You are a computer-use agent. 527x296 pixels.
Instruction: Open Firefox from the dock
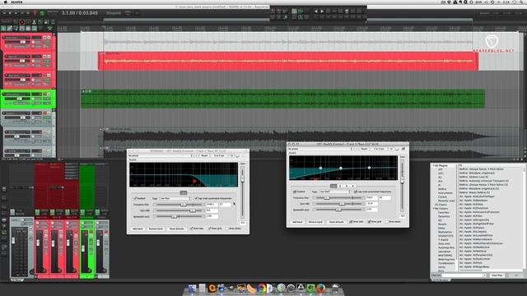[320, 288]
